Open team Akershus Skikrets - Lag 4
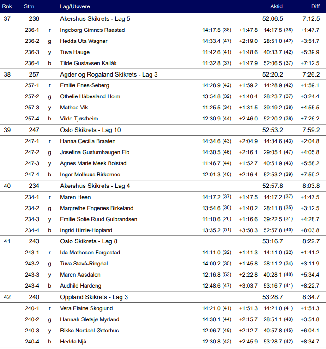 pyautogui.click(x=95, y=186)
